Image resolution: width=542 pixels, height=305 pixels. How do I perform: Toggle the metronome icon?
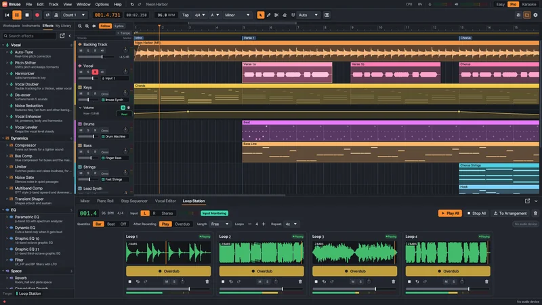click(56, 15)
